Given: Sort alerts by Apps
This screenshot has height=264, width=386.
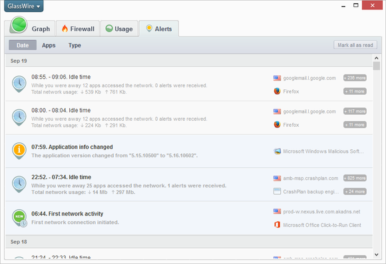Looking at the screenshot, I should pyautogui.click(x=49, y=45).
